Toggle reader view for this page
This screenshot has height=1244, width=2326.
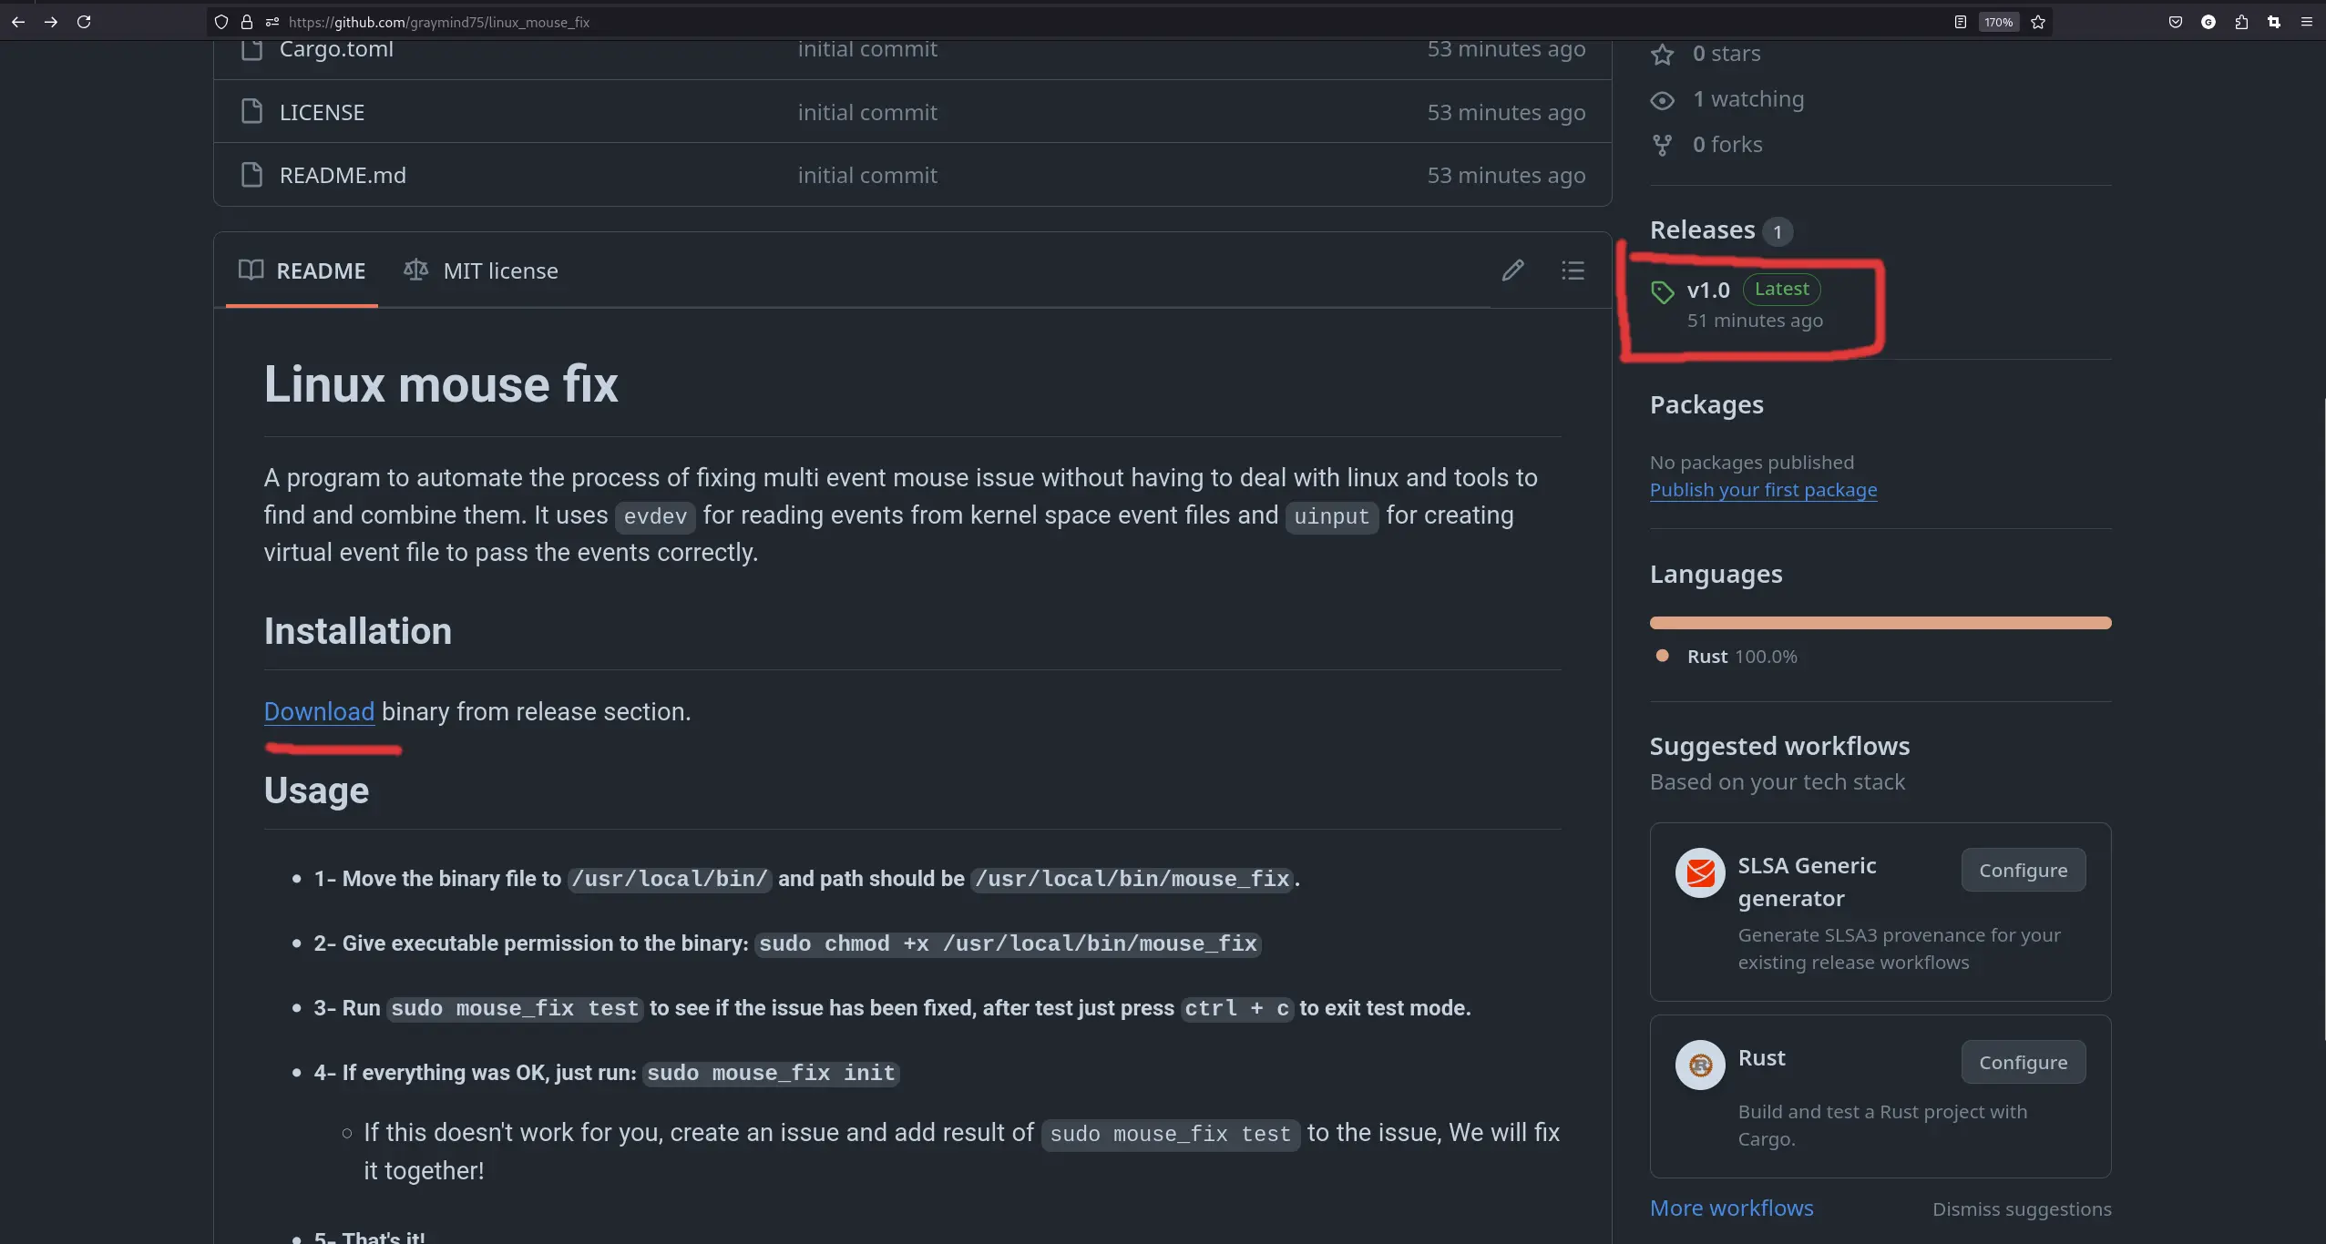tap(1959, 22)
